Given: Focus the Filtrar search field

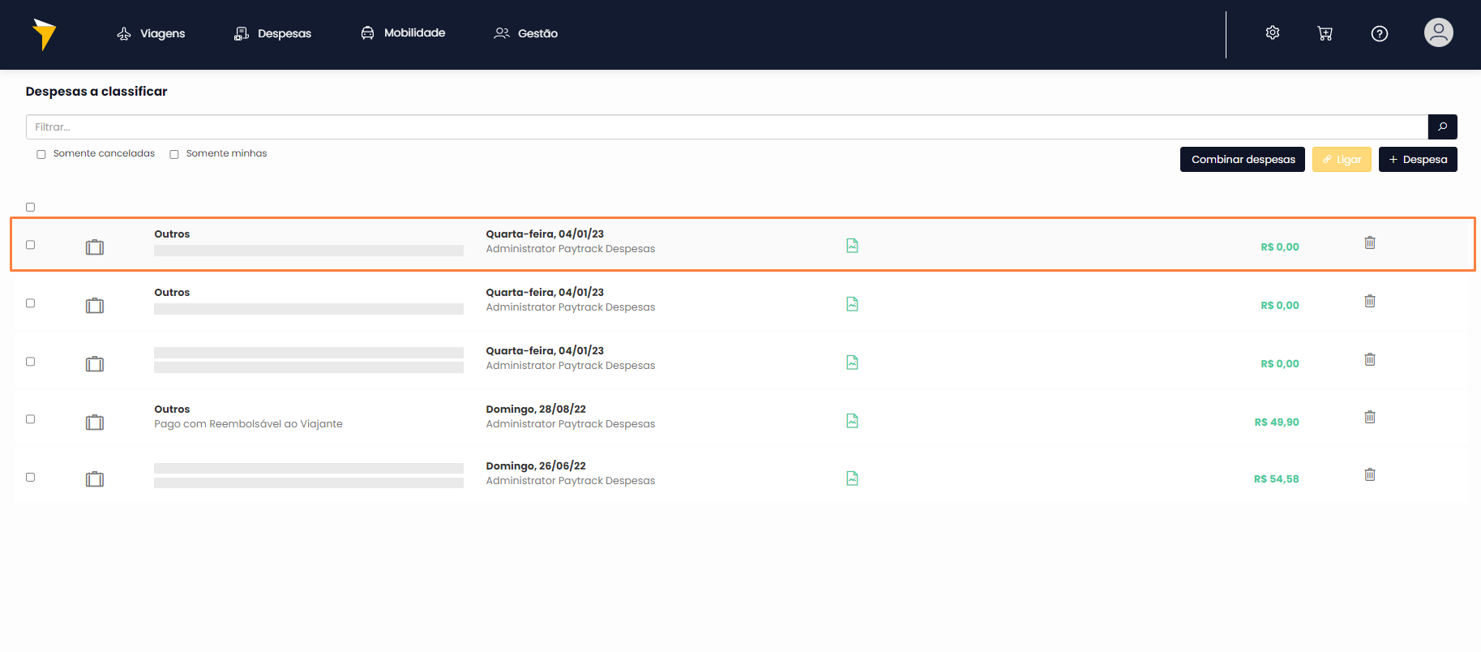Looking at the screenshot, I should pyautogui.click(x=727, y=127).
